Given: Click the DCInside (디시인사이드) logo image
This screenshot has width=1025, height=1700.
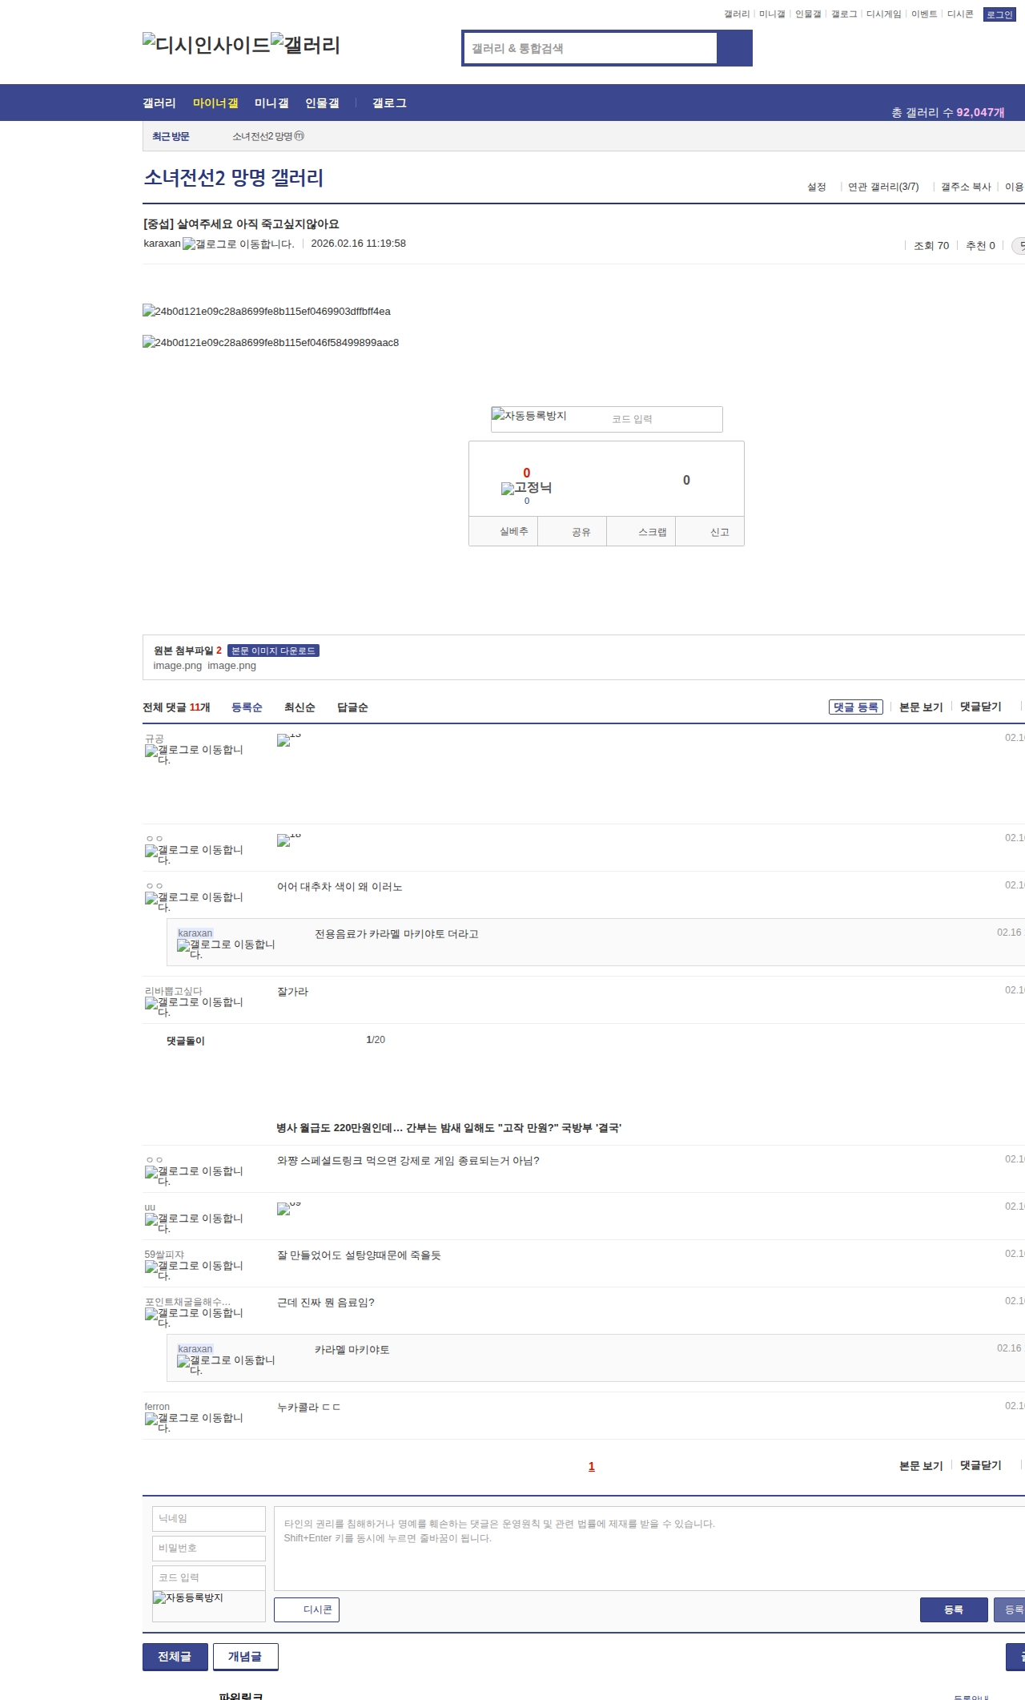Looking at the screenshot, I should pyautogui.click(x=207, y=44).
